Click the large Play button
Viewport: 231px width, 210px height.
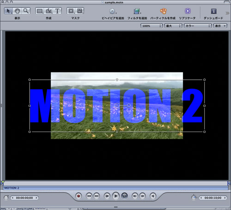click(x=116, y=196)
